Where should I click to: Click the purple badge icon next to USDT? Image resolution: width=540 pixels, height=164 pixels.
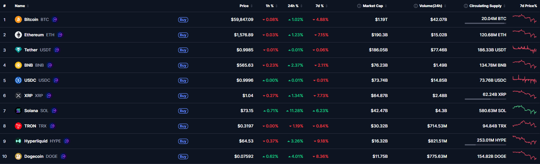(x=57, y=50)
